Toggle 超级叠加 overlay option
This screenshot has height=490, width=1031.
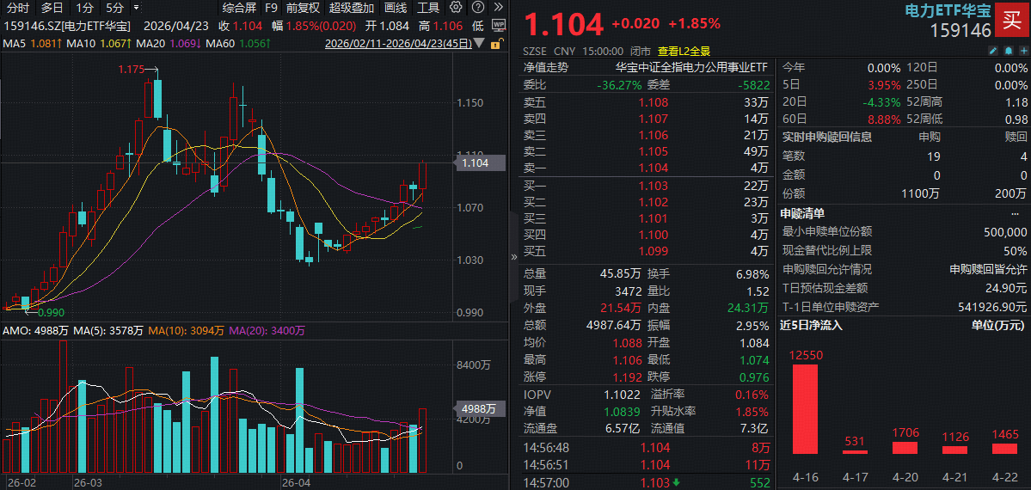pyautogui.click(x=352, y=8)
